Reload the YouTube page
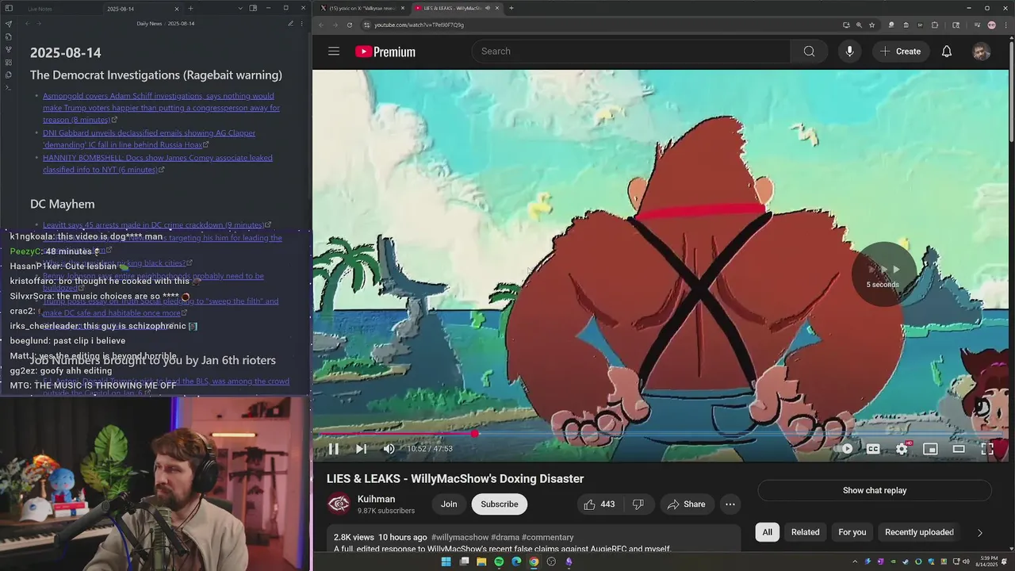The width and height of the screenshot is (1015, 571). click(349, 25)
